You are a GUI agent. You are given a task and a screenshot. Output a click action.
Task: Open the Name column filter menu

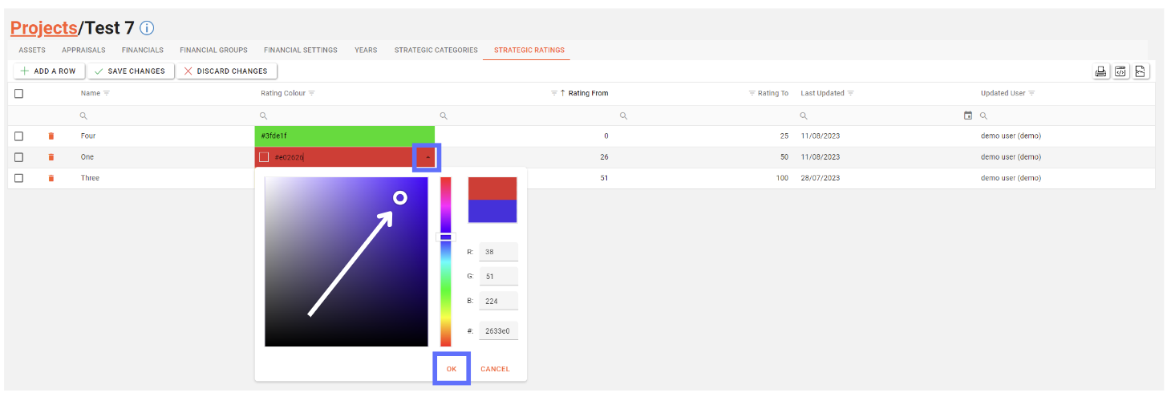pyautogui.click(x=107, y=94)
